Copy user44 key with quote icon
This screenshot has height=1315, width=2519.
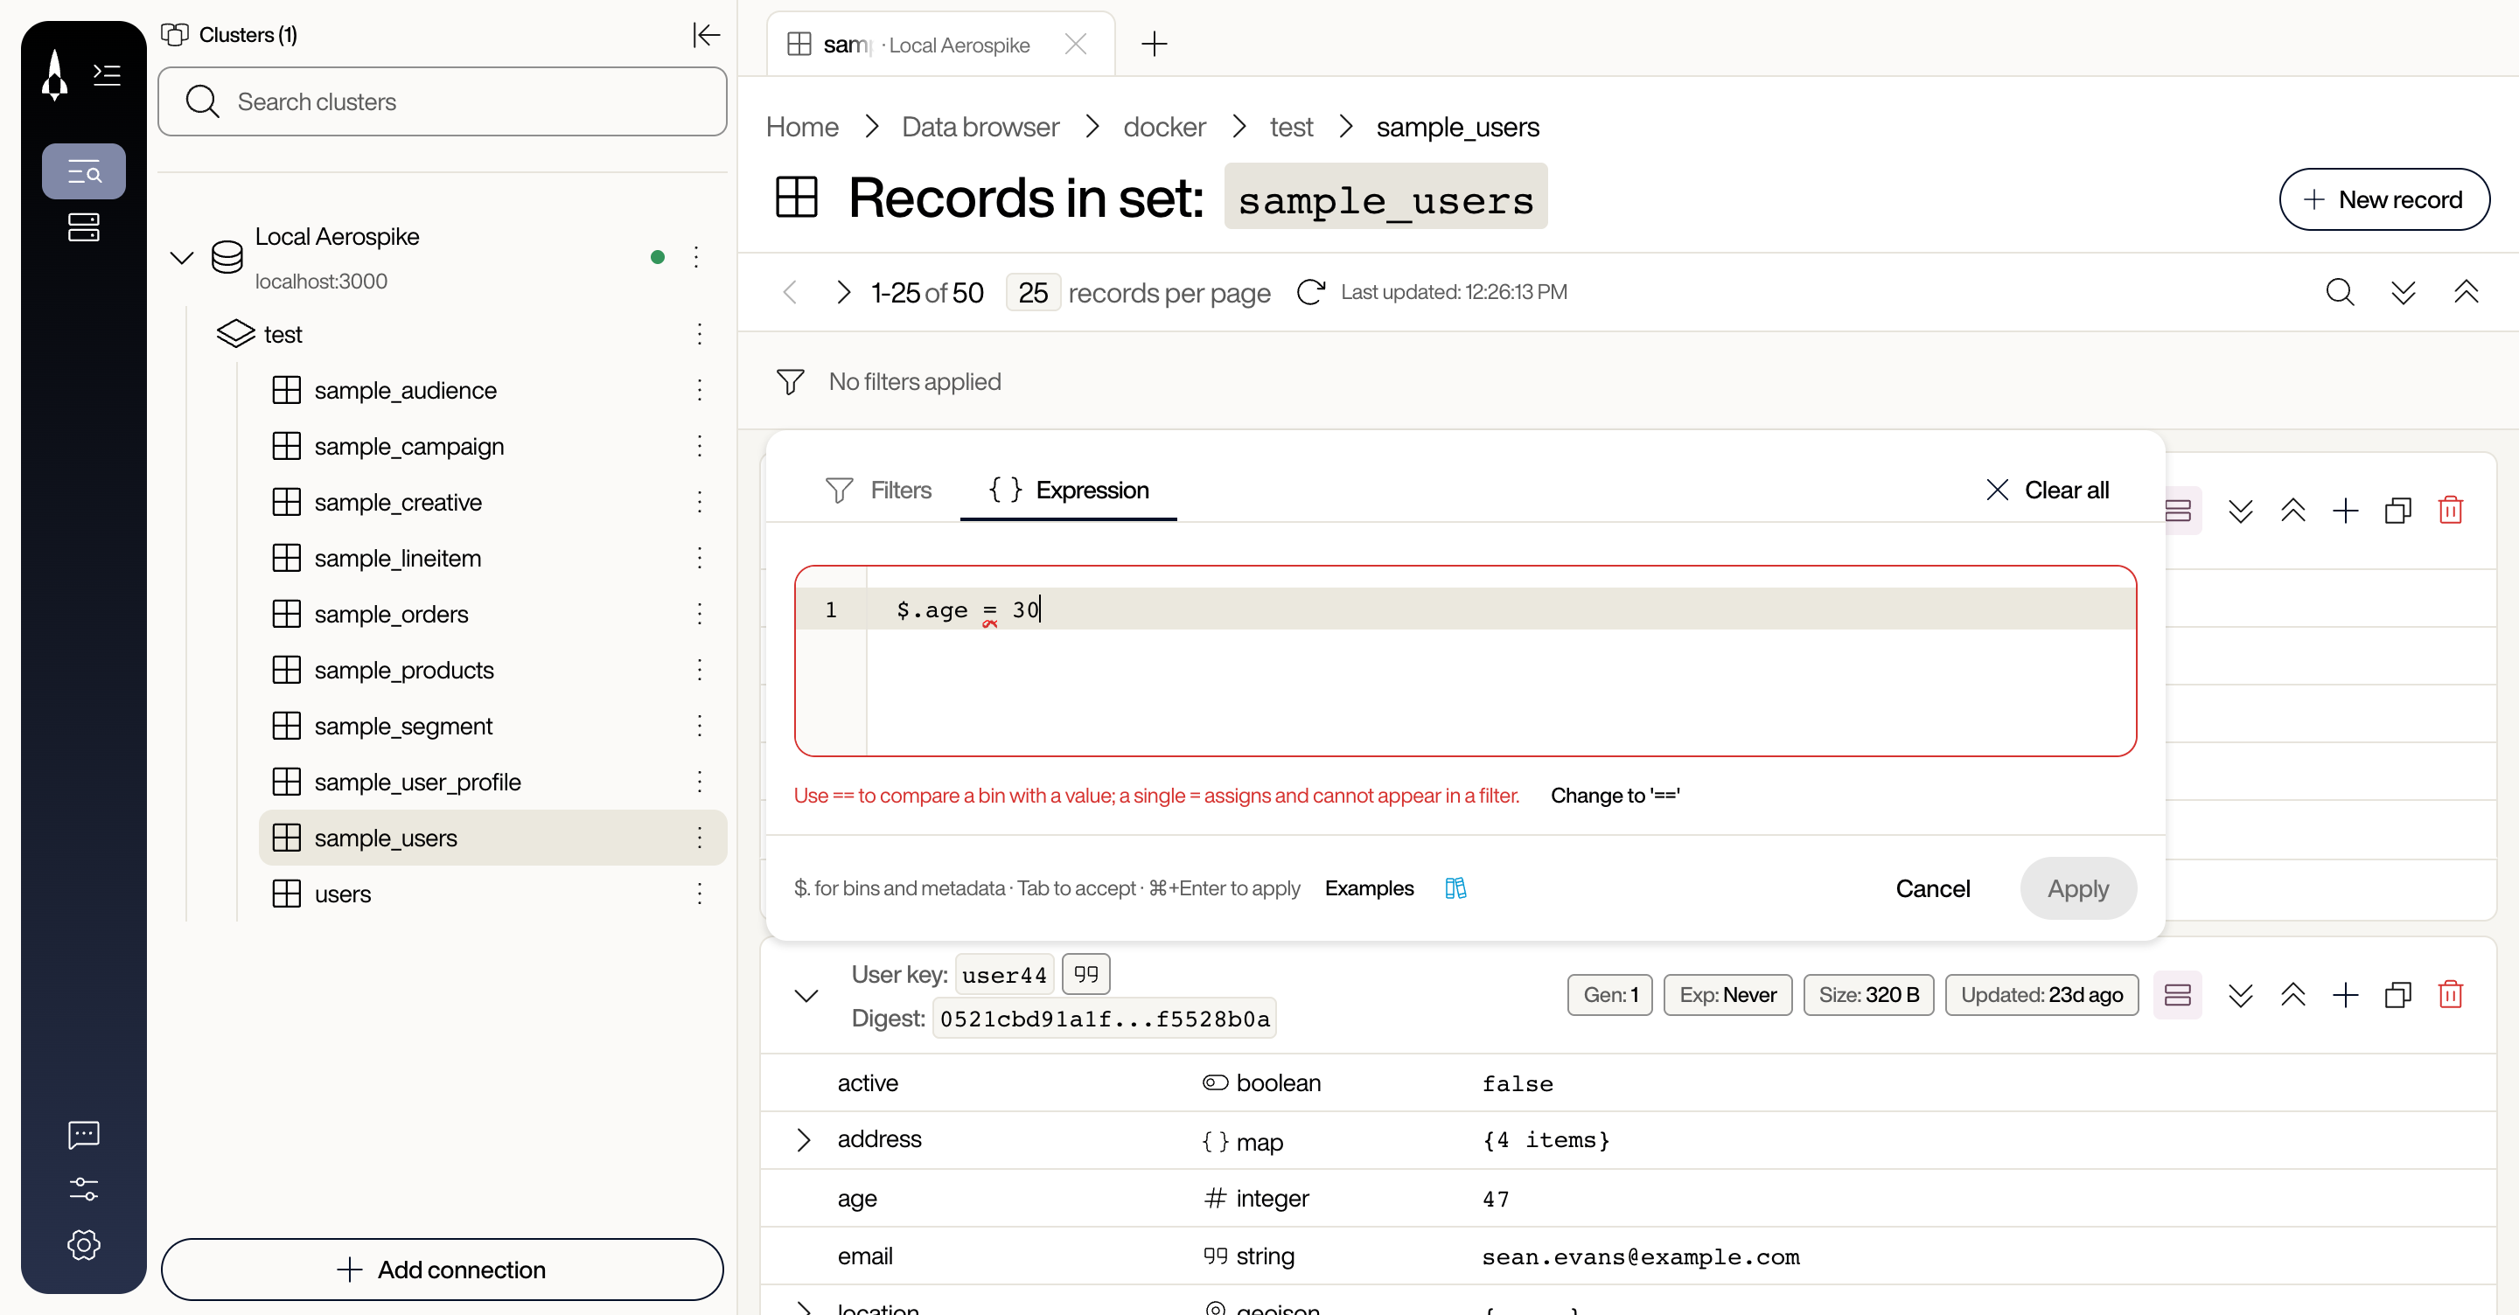coord(1085,974)
